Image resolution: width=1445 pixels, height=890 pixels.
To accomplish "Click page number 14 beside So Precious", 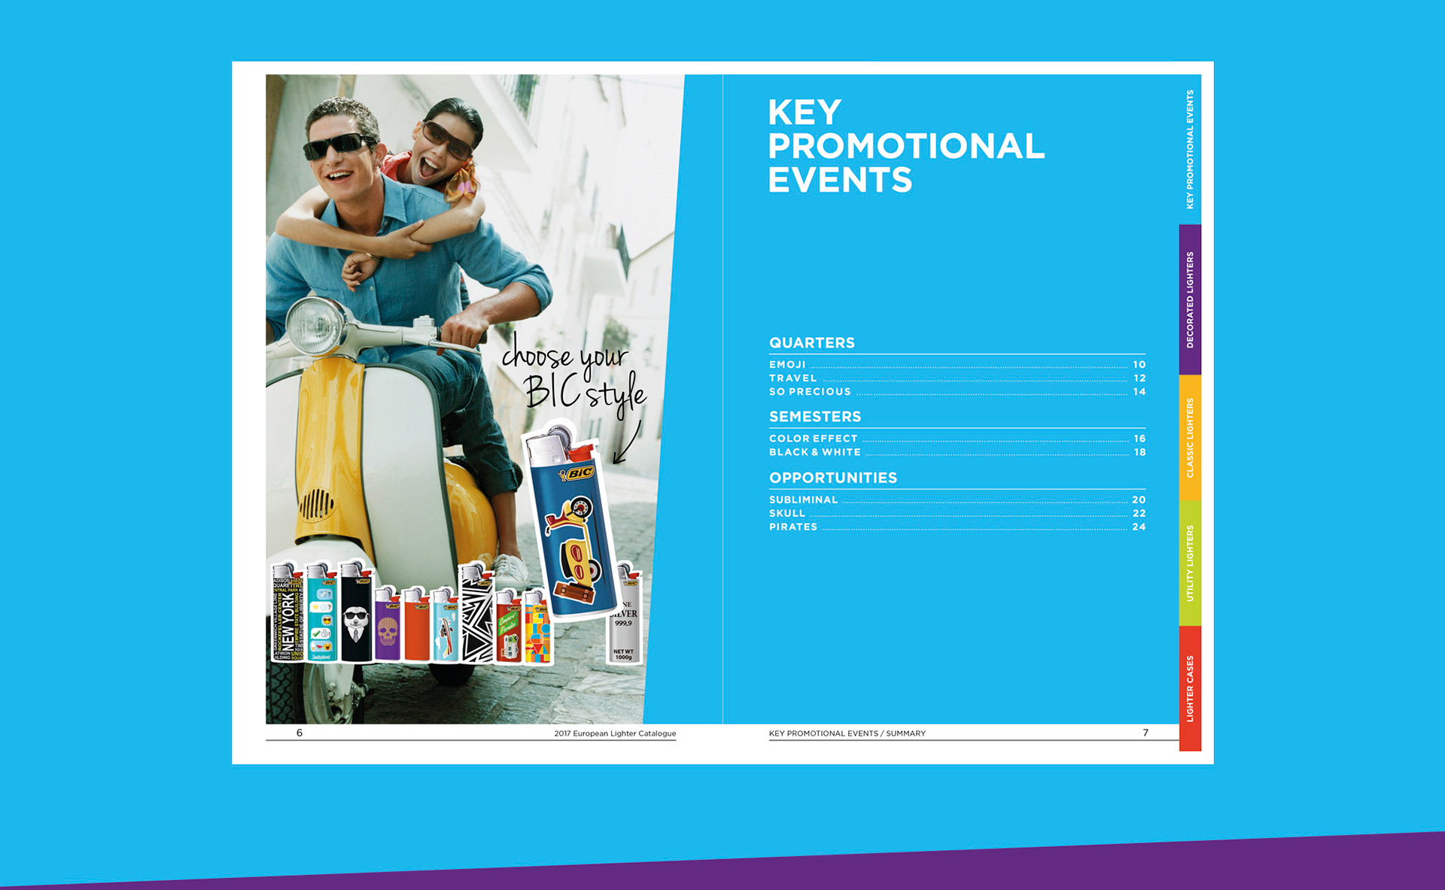I will coord(1139,392).
